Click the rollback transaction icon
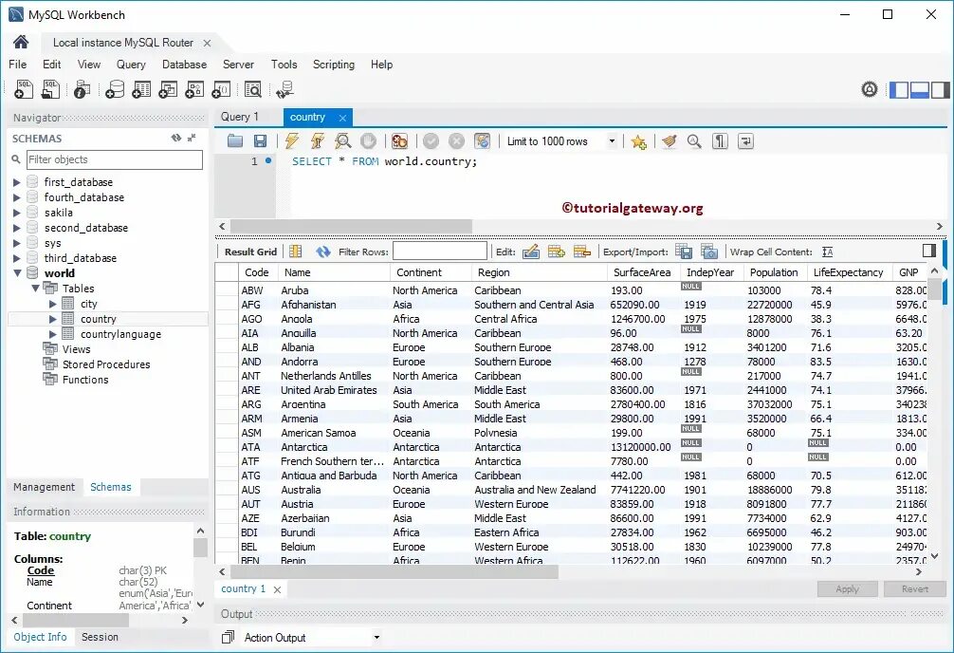 pyautogui.click(x=456, y=141)
